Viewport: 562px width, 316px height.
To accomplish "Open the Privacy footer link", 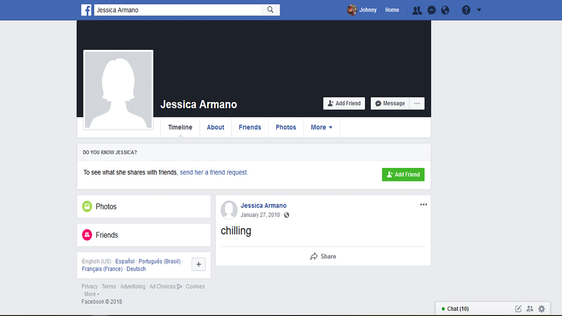I will 89,286.
